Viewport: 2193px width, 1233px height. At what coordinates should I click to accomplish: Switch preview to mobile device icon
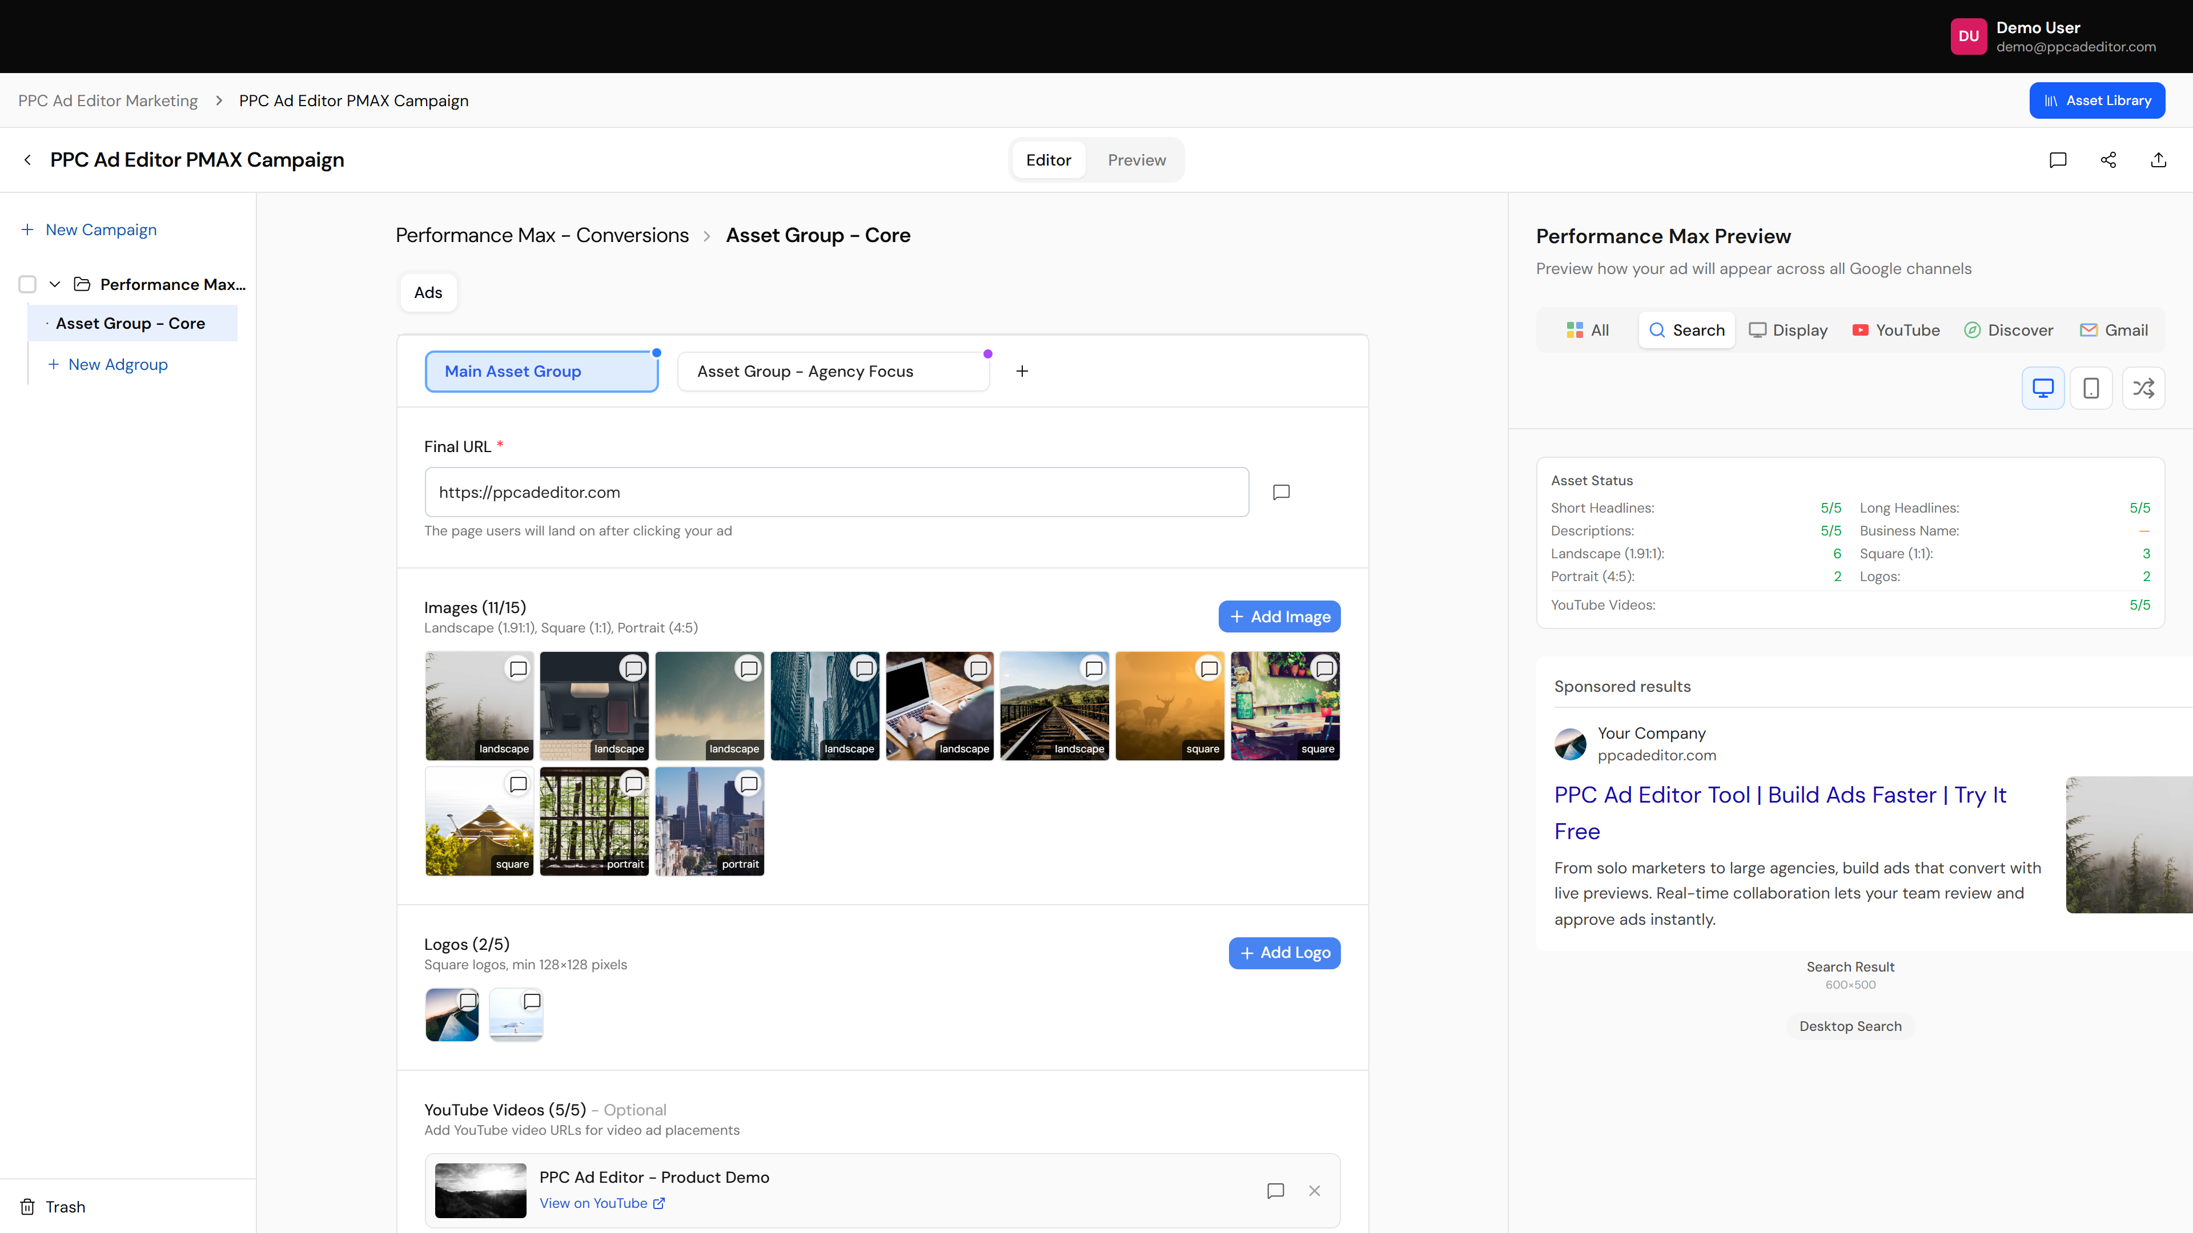[2091, 388]
